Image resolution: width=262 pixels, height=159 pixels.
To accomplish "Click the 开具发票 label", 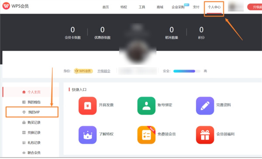I will coord(106,105).
